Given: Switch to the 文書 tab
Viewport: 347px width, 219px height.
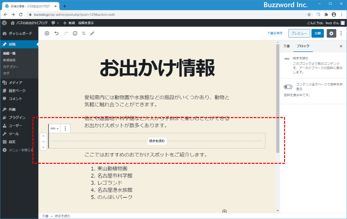Looking at the screenshot, I should (286, 46).
